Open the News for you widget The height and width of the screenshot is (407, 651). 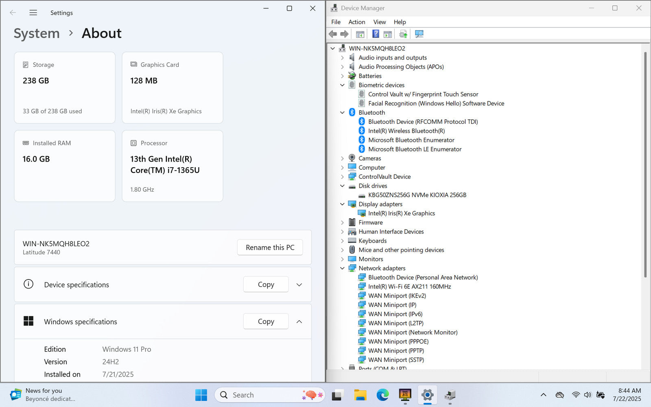[43, 395]
